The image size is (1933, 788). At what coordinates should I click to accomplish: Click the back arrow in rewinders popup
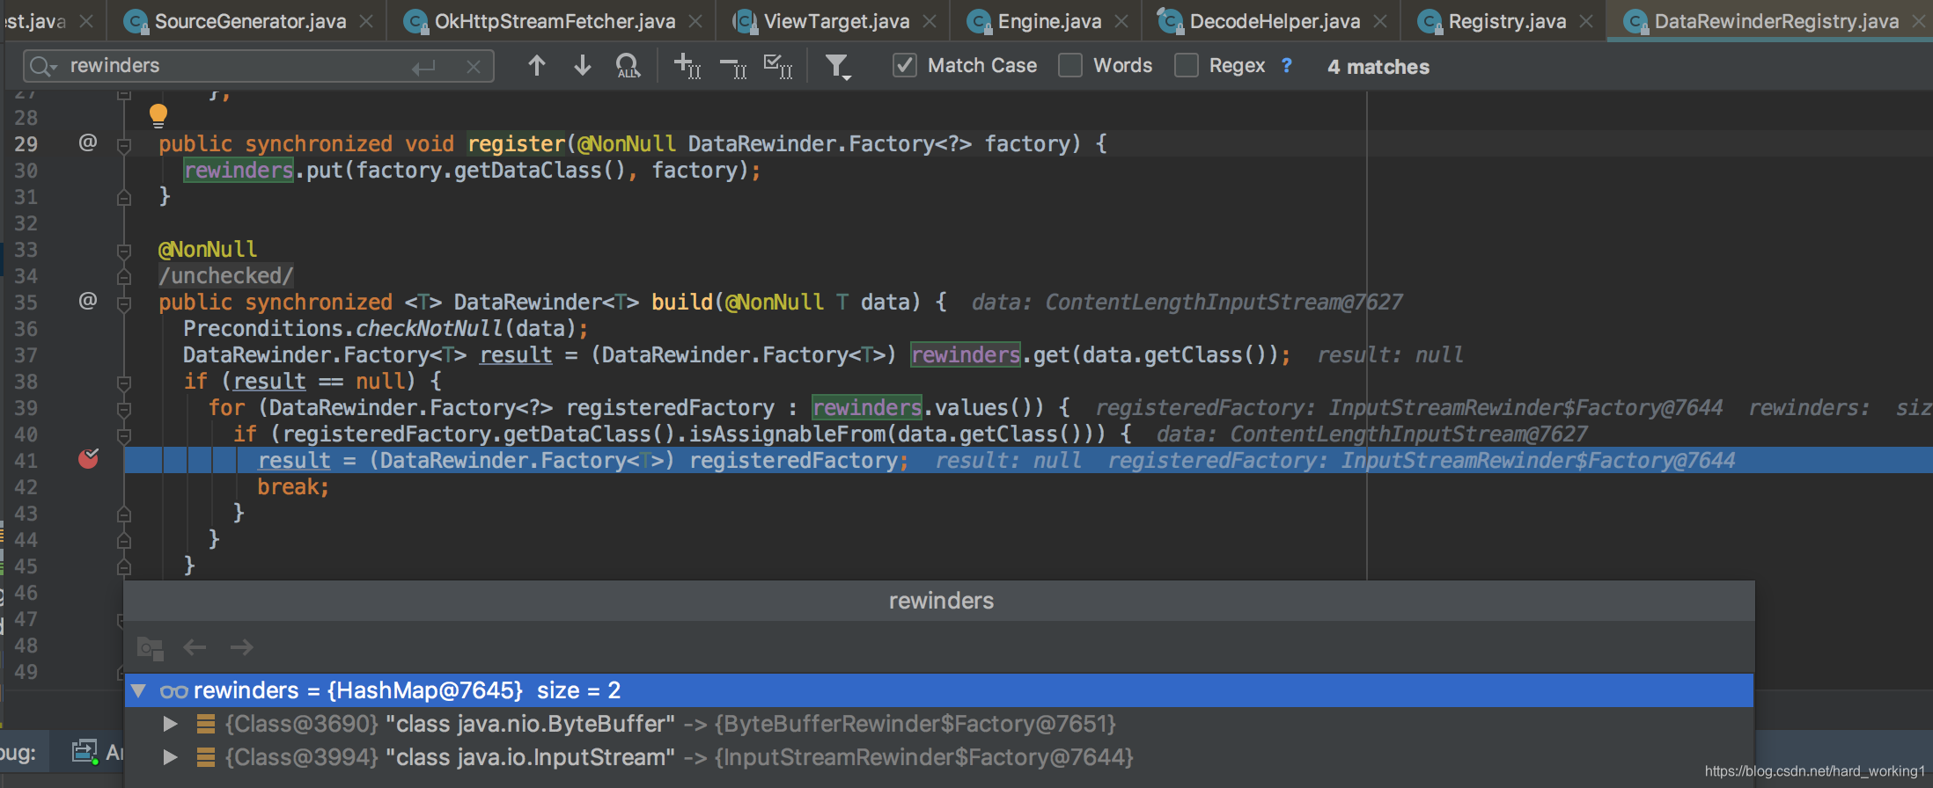pos(195,648)
